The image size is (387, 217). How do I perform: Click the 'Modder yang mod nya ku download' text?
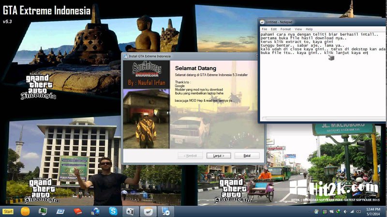[199, 90]
